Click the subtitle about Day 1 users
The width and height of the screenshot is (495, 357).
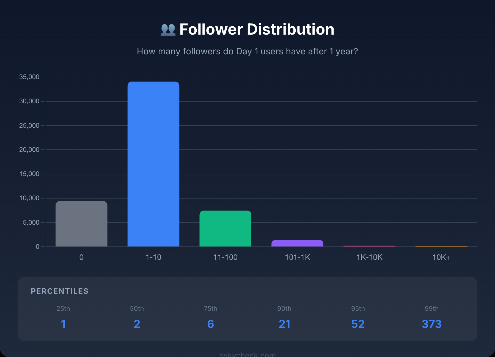247,51
